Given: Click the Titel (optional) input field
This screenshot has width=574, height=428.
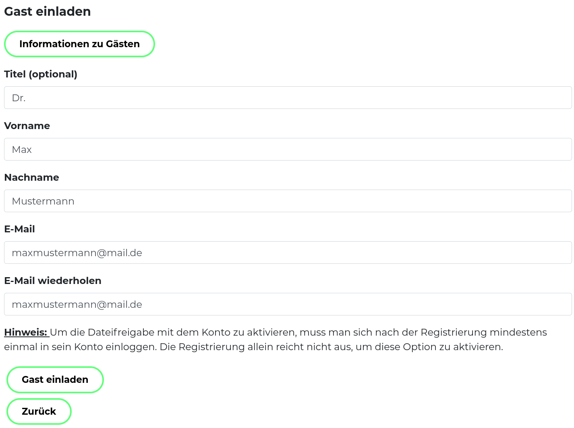Looking at the screenshot, I should [287, 98].
